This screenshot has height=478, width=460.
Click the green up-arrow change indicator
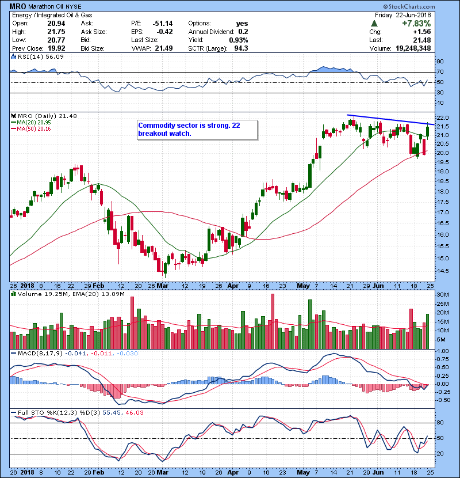[x=374, y=24]
